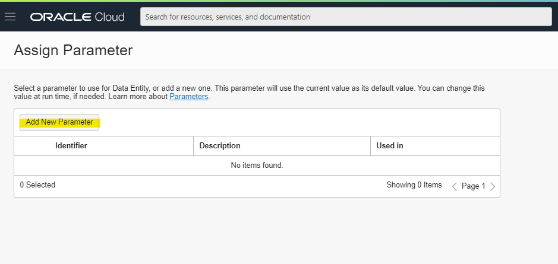Open the Parameters documentation link
Image resolution: width=558 pixels, height=264 pixels.
(x=188, y=96)
